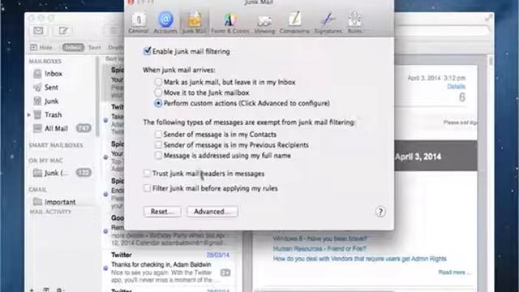Image resolution: width=519 pixels, height=292 pixels.
Task: Check Trust junk mail headers in messages
Action: [x=147, y=173]
